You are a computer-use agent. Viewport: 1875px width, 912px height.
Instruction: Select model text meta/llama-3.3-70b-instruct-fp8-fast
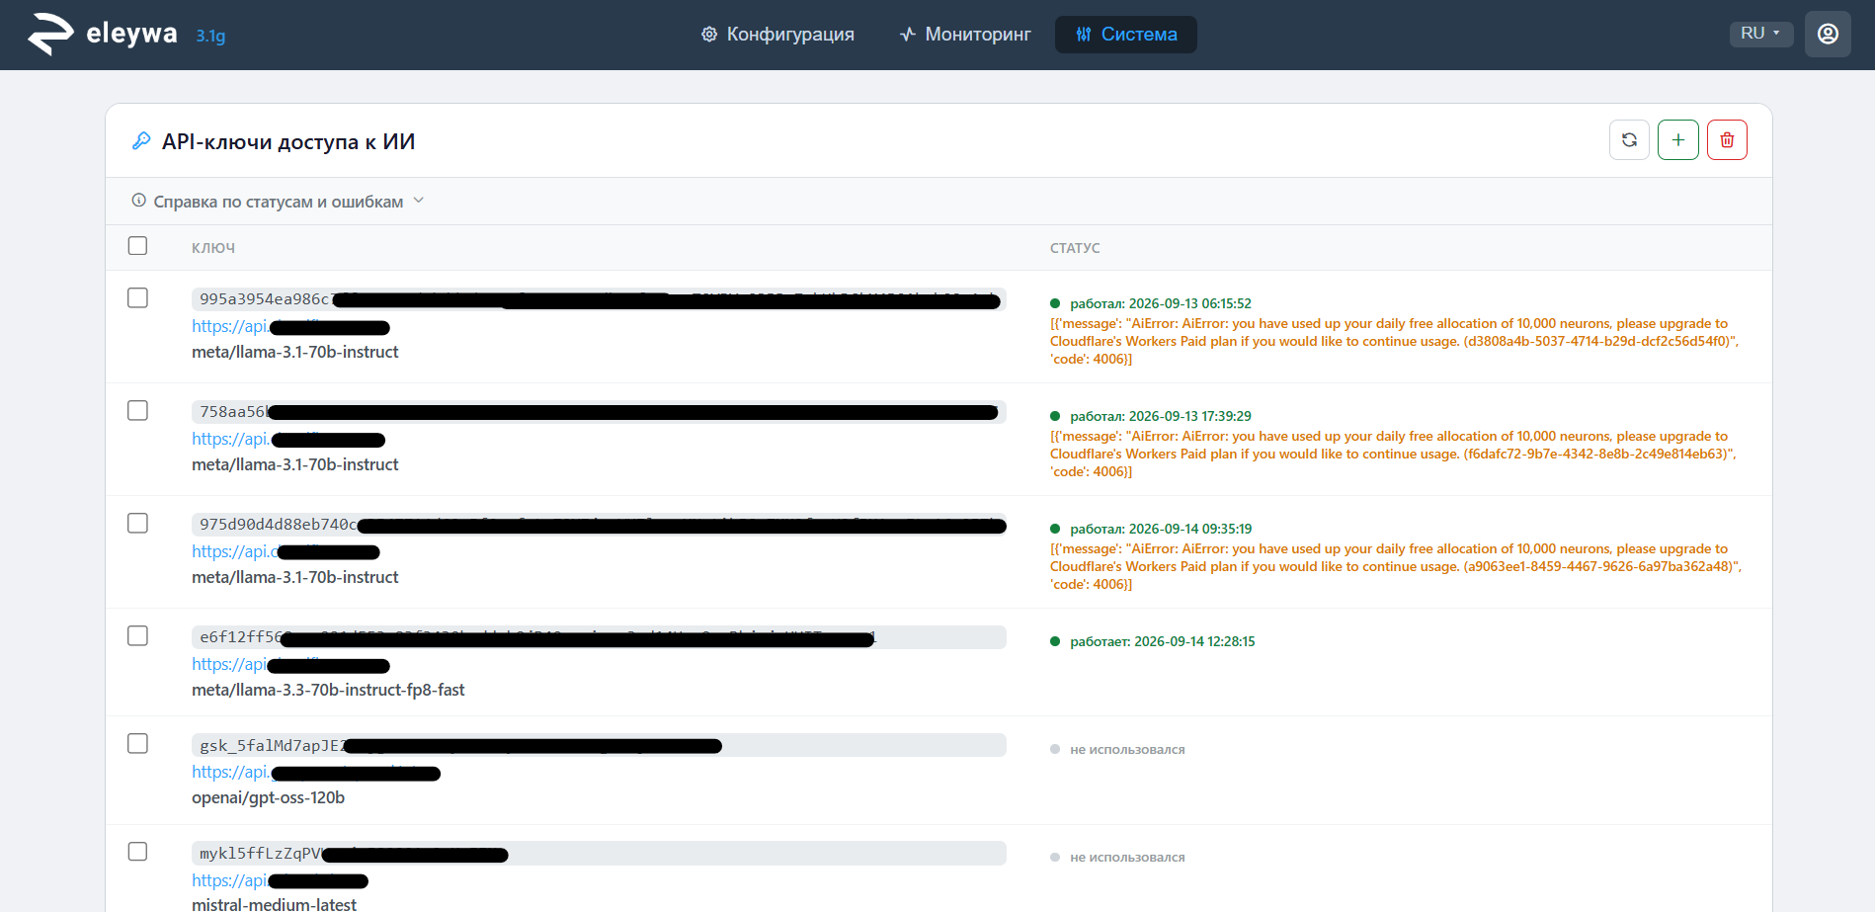(x=328, y=690)
